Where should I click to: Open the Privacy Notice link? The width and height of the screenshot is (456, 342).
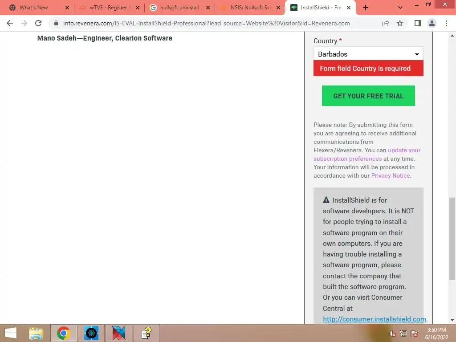(x=390, y=175)
